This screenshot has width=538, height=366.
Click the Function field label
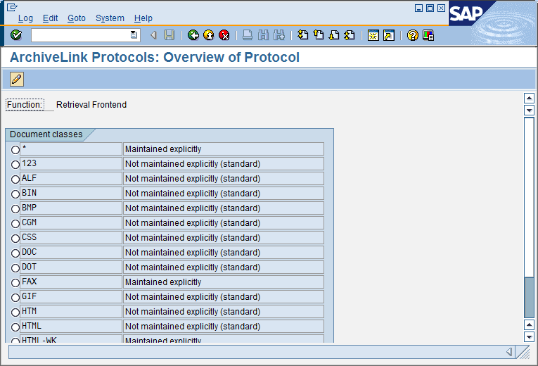tap(25, 105)
